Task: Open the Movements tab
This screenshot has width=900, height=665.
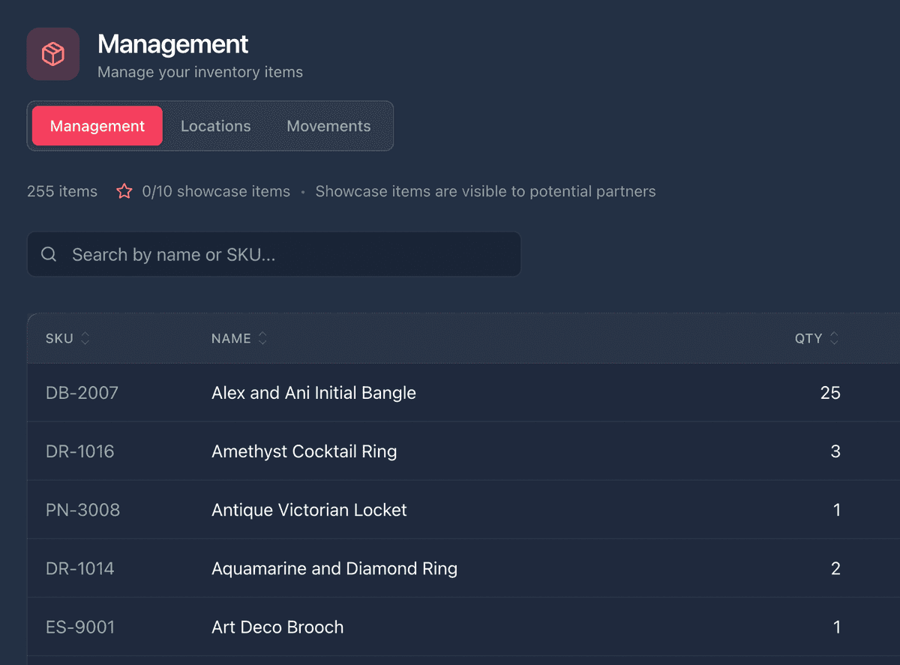Action: [328, 126]
